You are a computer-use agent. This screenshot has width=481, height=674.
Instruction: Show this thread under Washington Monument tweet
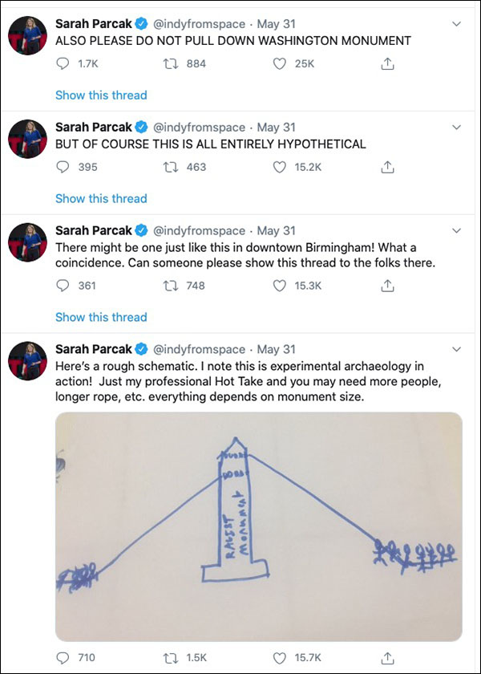[x=101, y=95]
